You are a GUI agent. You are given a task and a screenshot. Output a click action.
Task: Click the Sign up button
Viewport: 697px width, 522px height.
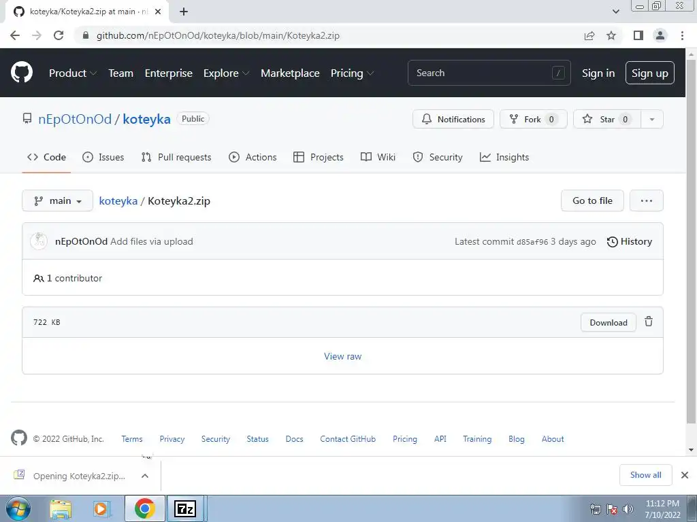[649, 73]
